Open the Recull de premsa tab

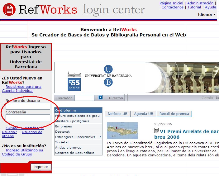coord(174,114)
